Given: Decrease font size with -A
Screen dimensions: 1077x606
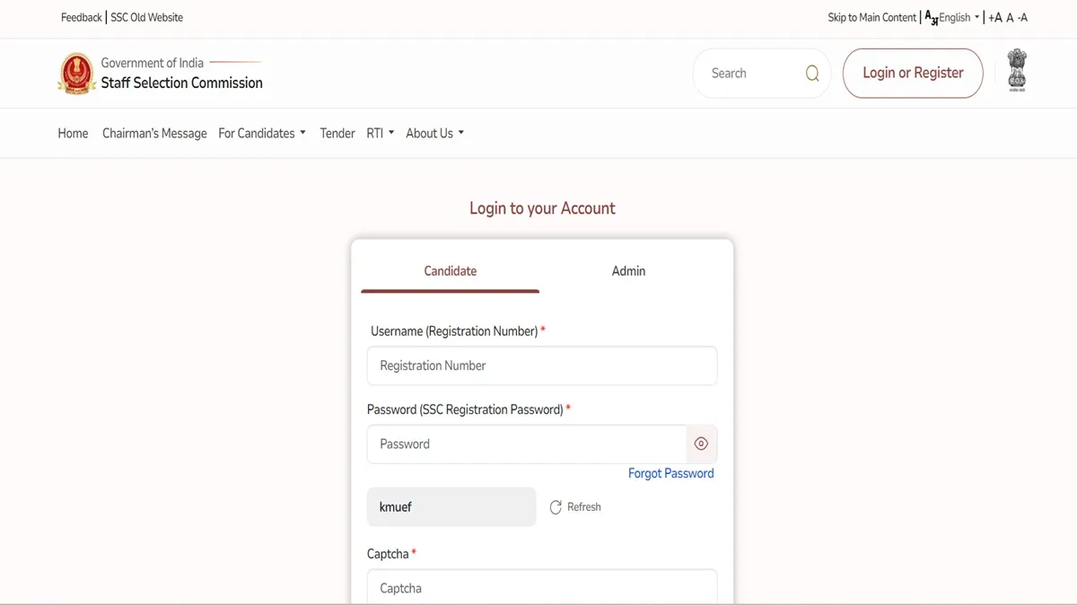Looking at the screenshot, I should (x=1022, y=17).
